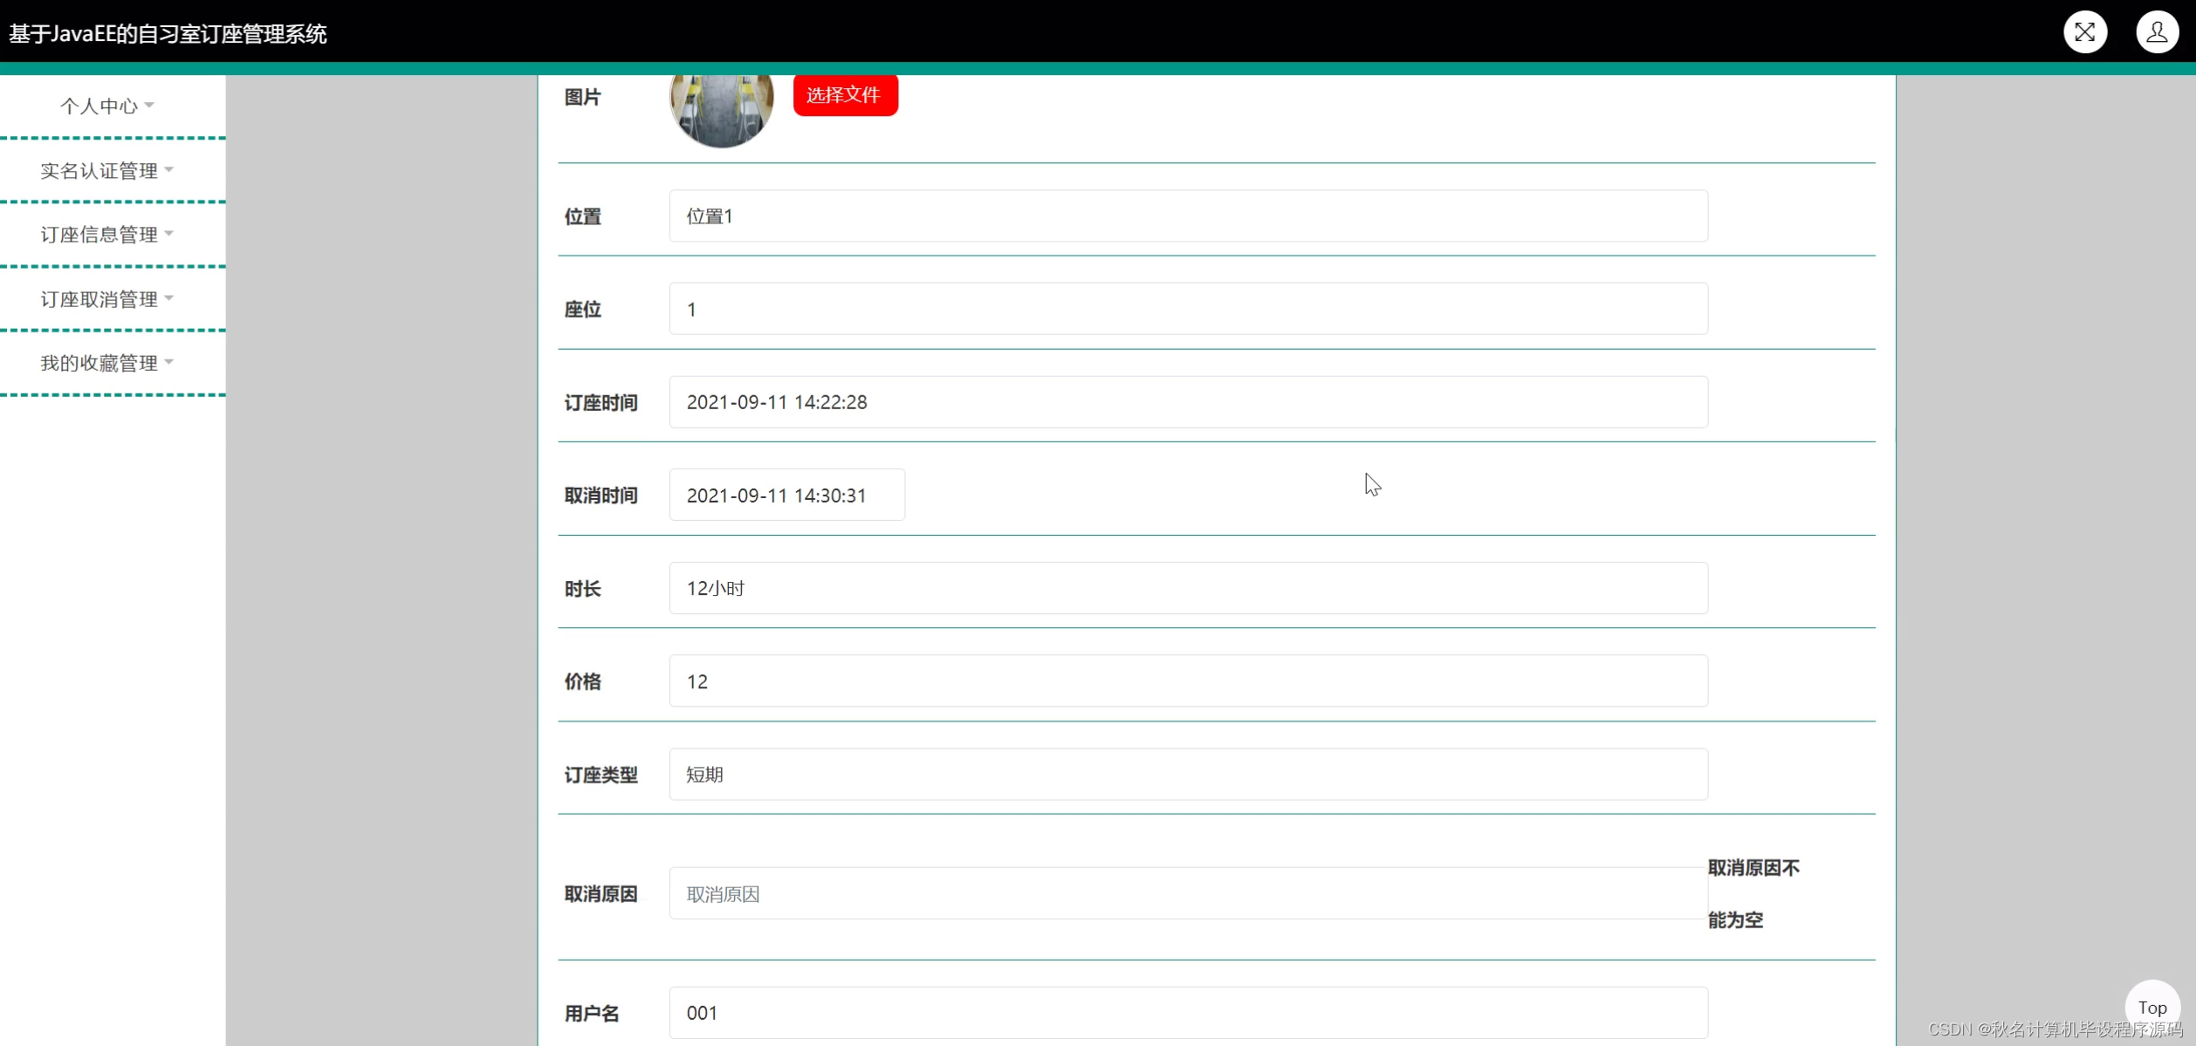Screen dimensions: 2196x1046
Task: Click the fullscreen toggle icon
Action: tap(2084, 32)
